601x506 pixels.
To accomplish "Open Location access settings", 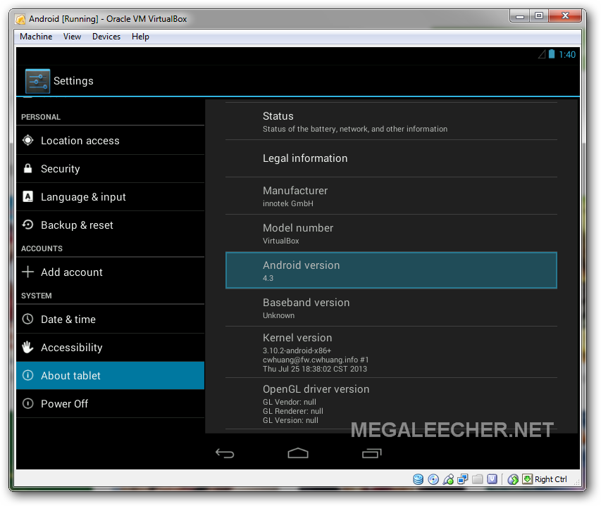I will pyautogui.click(x=111, y=141).
